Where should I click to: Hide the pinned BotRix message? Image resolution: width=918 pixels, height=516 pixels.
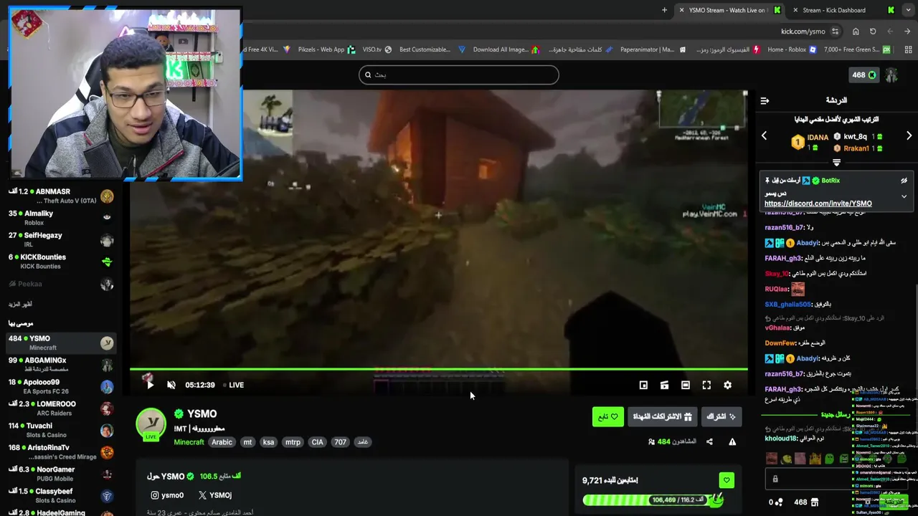pos(904,181)
